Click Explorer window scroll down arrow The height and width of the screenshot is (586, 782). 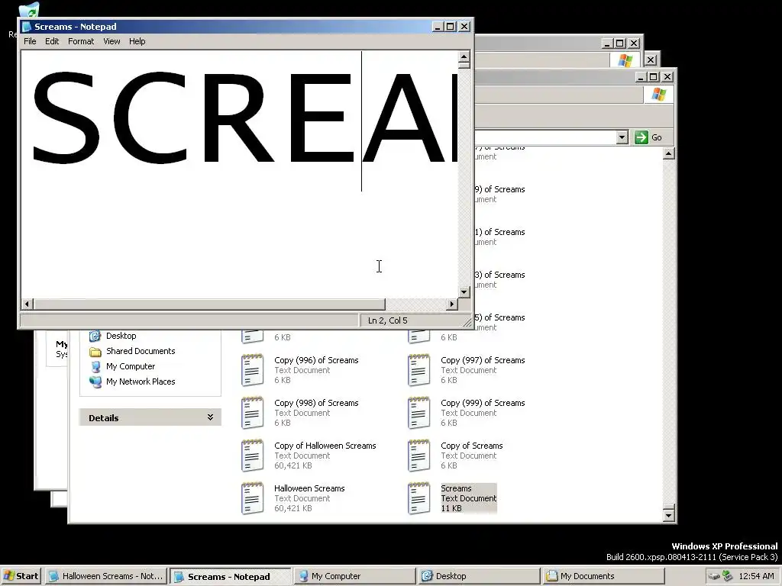click(669, 515)
